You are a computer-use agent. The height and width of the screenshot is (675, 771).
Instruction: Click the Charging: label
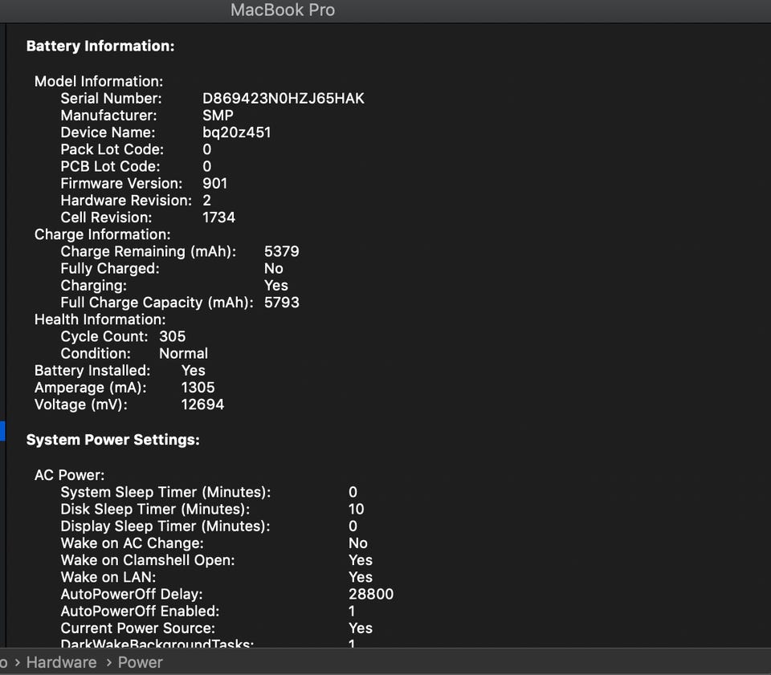pos(93,286)
